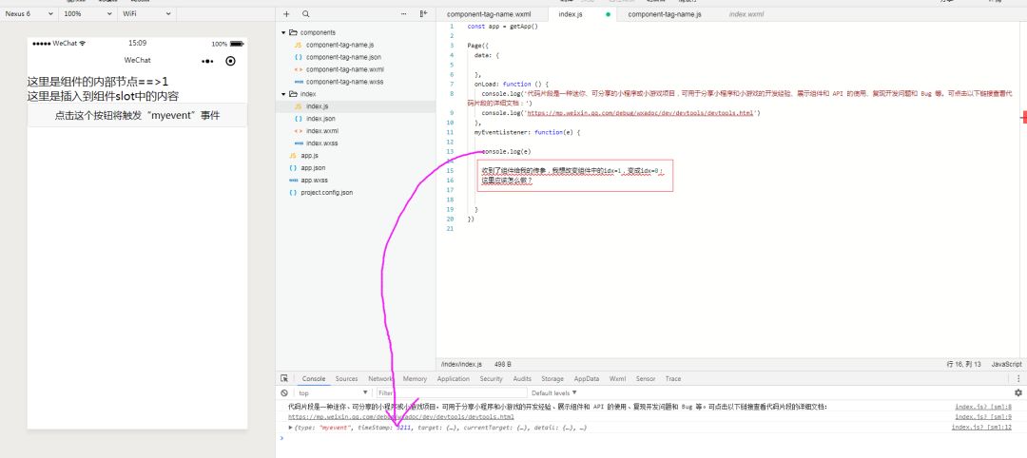Activate the element inspector icon in debugger
This screenshot has width=1027, height=458.
click(x=284, y=378)
